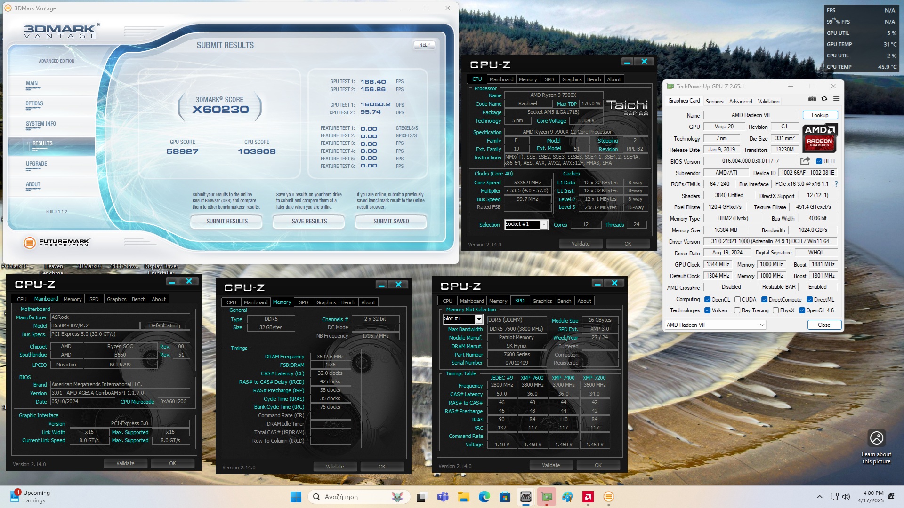Toggle the PhysX checkbox

(775, 310)
